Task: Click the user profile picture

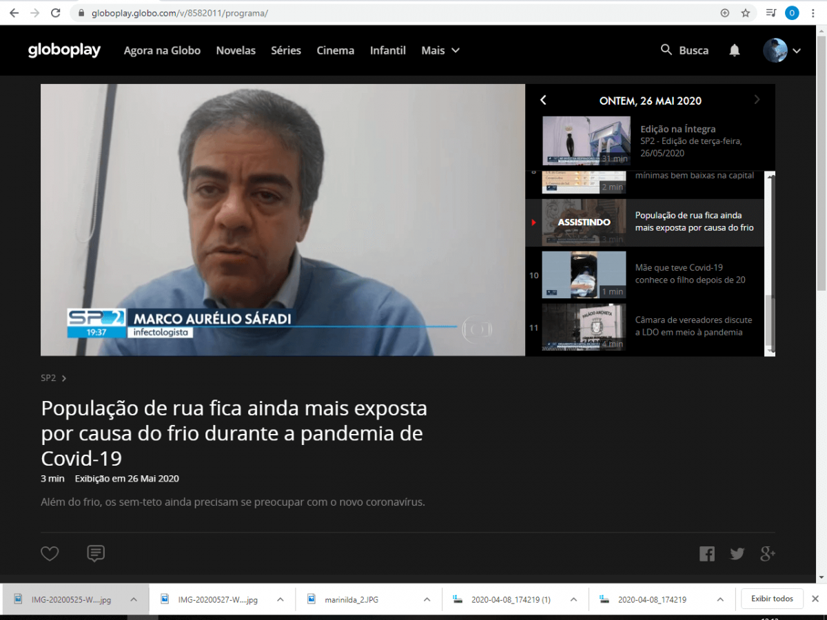Action: pyautogui.click(x=775, y=50)
